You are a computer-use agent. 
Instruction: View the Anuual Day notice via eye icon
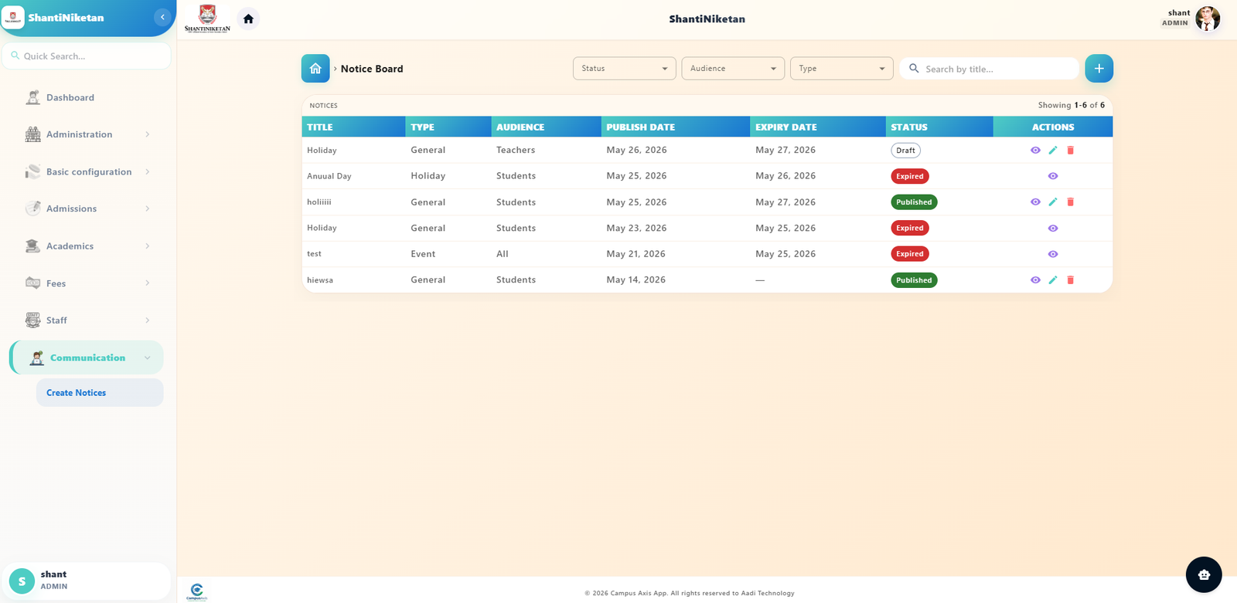1052,176
